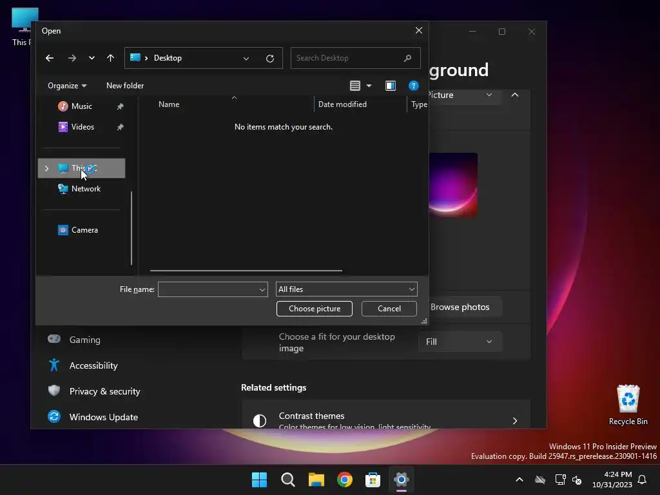Close the Open dialog window
The width and height of the screenshot is (660, 495).
(x=418, y=30)
